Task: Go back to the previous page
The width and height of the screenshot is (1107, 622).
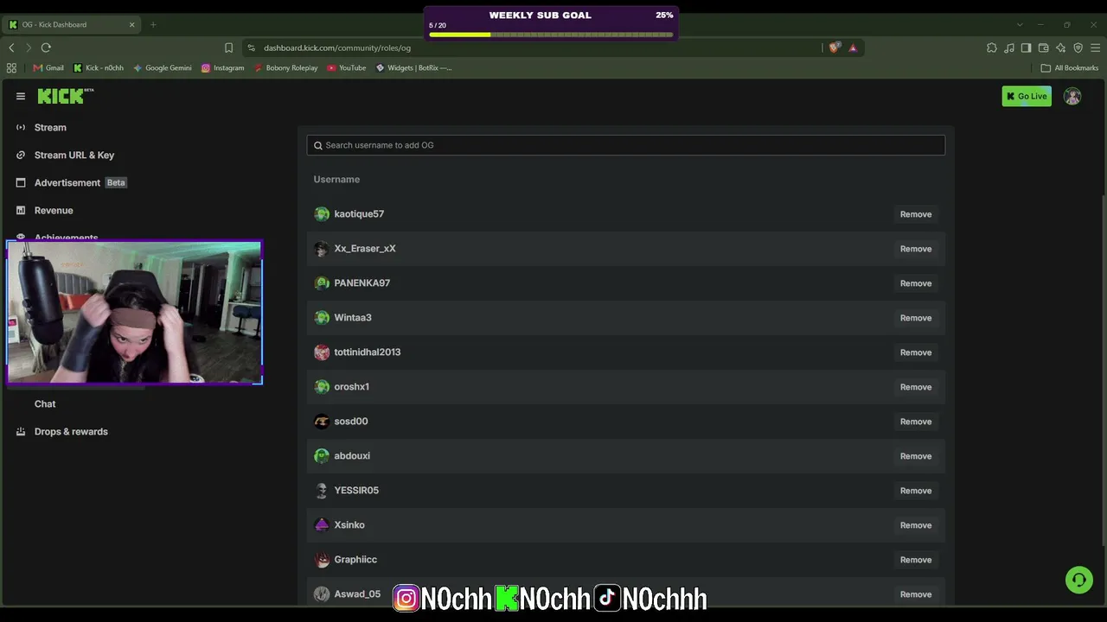Action: (x=11, y=48)
